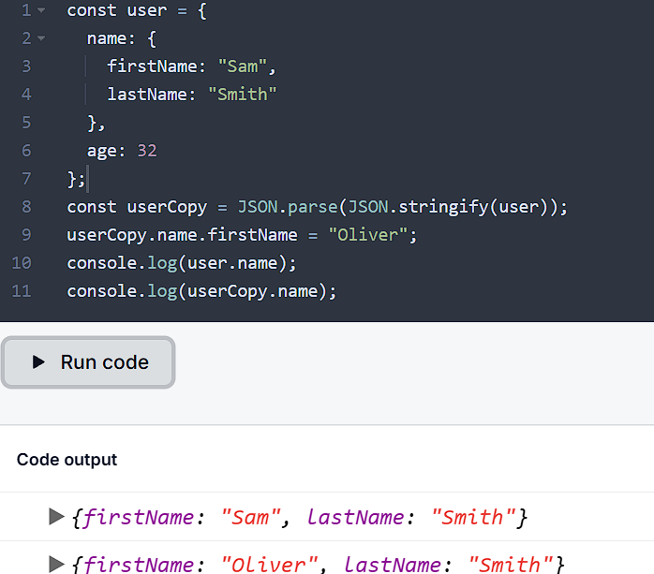Place cursor on "Sam" string in line 3
654x574 pixels.
pos(243,66)
